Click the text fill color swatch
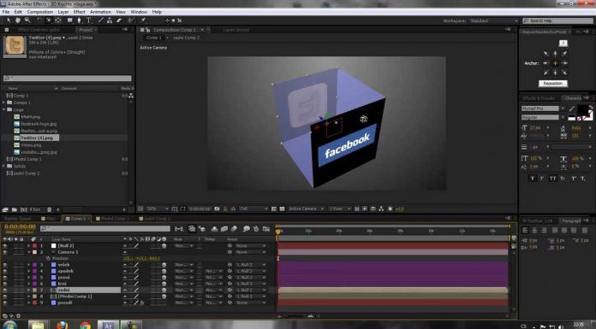This screenshot has height=329, width=596. [x=582, y=110]
